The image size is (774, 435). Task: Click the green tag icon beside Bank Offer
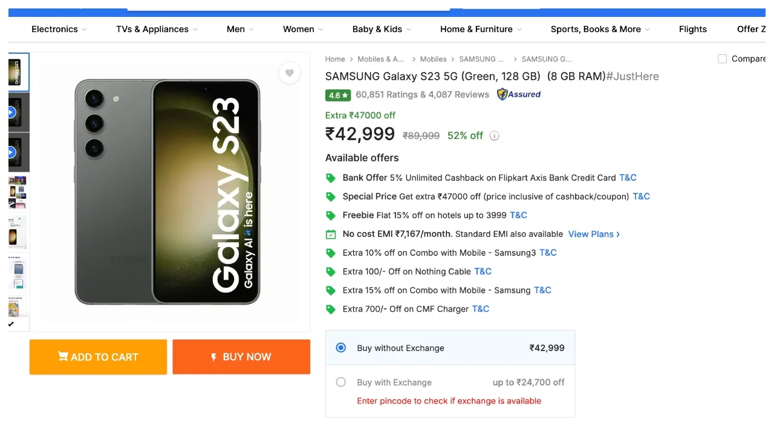coord(331,178)
